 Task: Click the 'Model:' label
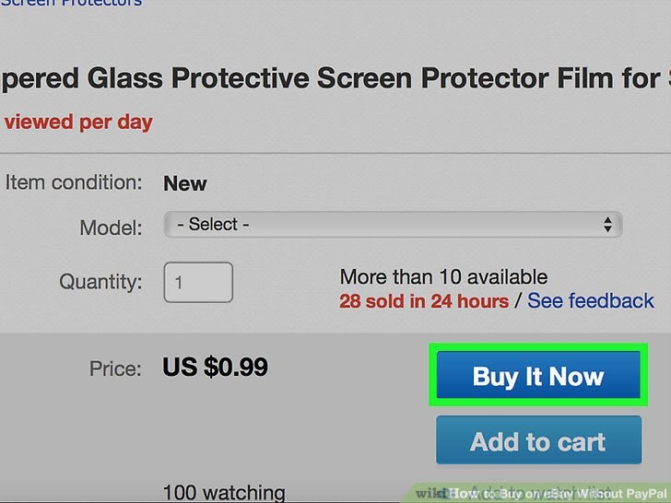(x=111, y=228)
